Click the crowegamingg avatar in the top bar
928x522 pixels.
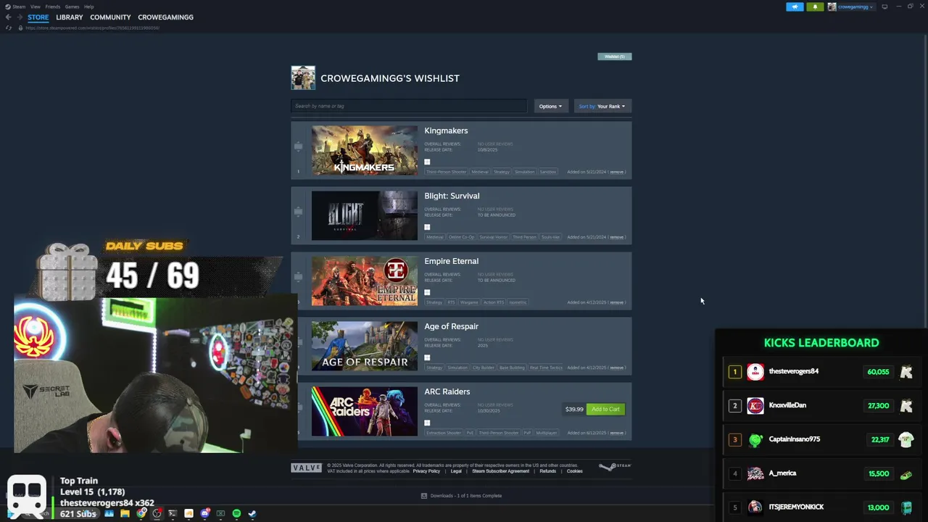(x=832, y=7)
